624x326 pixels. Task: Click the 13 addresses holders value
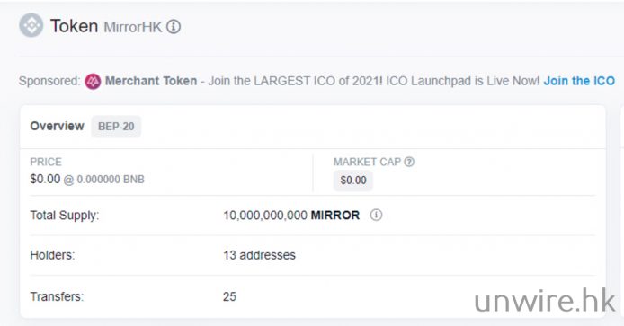259,255
